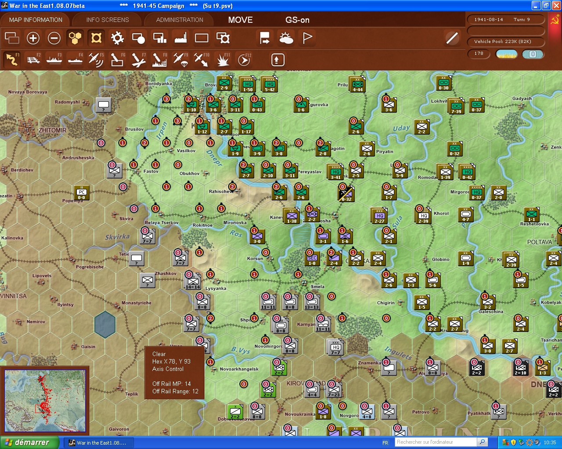Select the F2 rail move mode icon
This screenshot has height=449, width=562.
pyautogui.click(x=33, y=60)
